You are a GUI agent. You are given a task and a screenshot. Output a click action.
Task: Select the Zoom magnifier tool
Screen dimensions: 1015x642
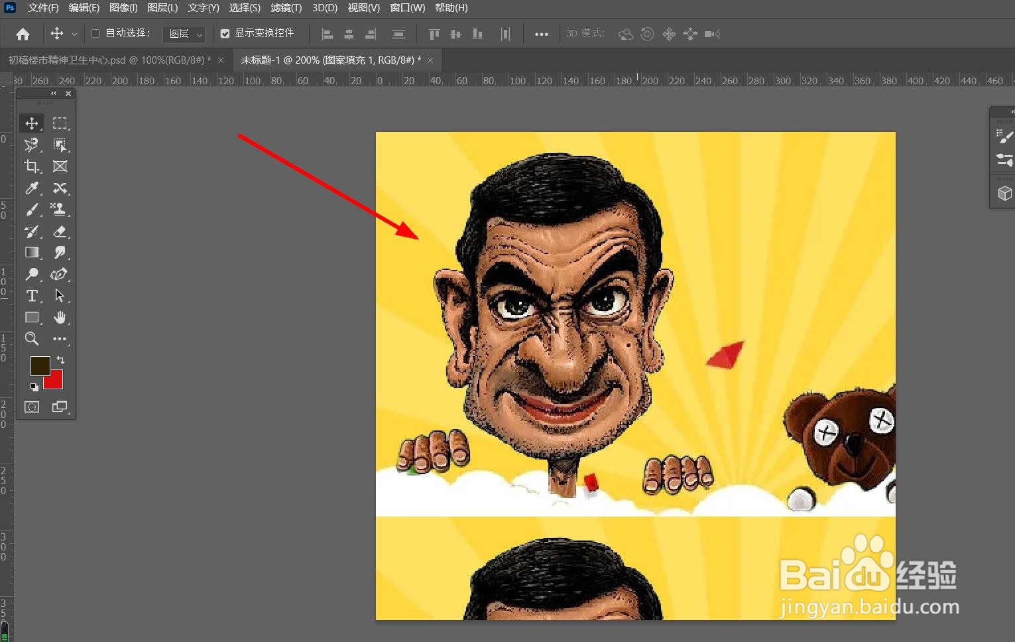31,339
